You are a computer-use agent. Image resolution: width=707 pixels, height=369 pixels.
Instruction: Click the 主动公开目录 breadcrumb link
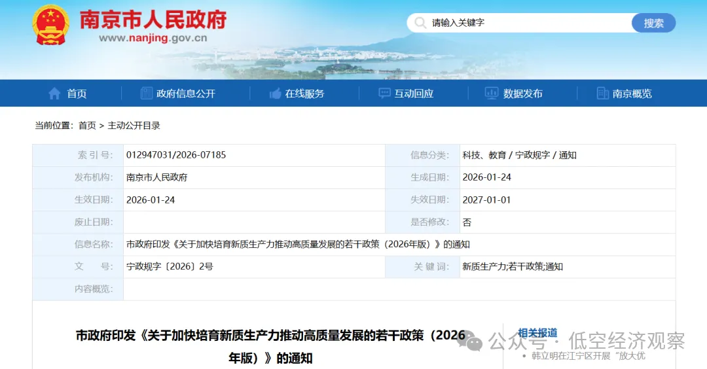[x=134, y=126]
